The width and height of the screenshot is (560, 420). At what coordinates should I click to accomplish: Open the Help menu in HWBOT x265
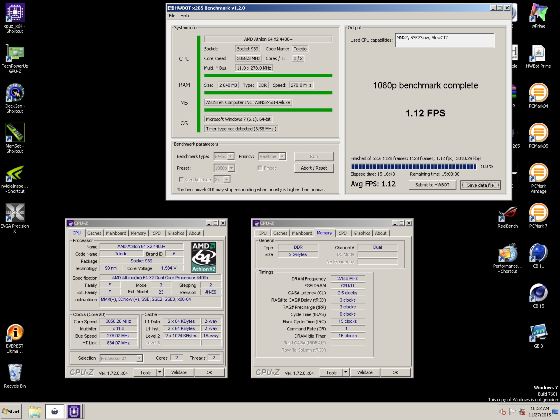point(184,16)
